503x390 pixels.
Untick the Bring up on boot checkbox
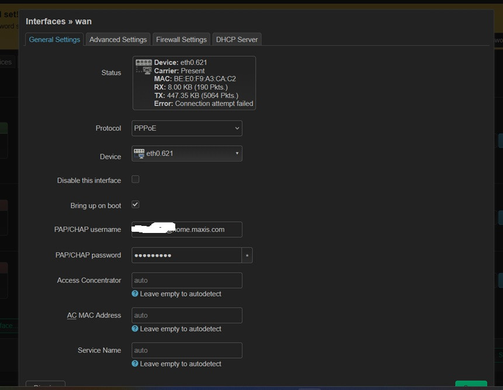click(x=136, y=204)
